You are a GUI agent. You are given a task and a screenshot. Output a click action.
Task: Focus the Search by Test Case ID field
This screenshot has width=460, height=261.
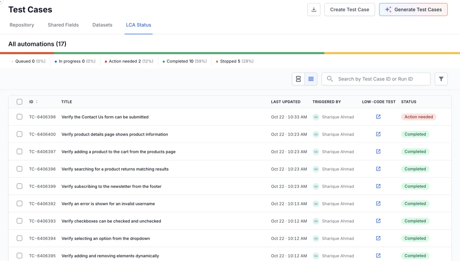[376, 79]
